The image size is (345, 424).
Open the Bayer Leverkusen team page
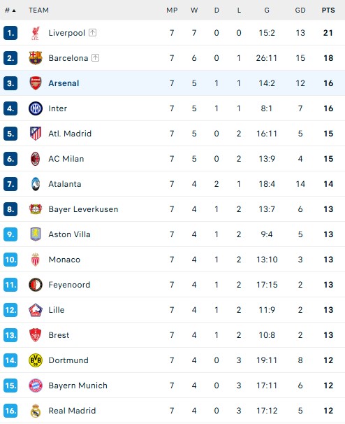(x=83, y=209)
